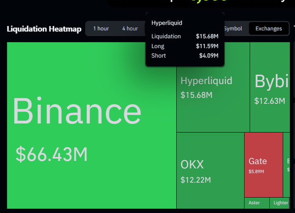
Task: Click the Liquidation Heatmap heading
Action: (44, 29)
